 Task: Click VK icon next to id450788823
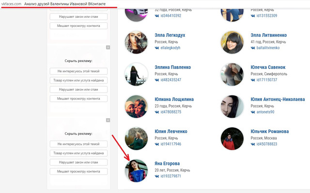(253, 144)
